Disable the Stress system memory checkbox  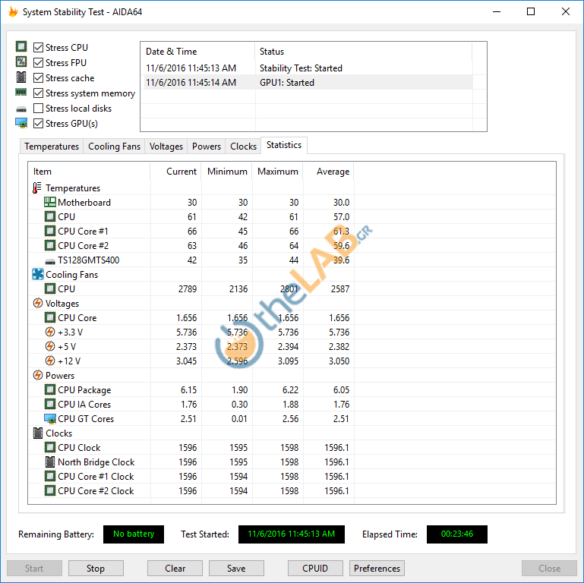[39, 93]
